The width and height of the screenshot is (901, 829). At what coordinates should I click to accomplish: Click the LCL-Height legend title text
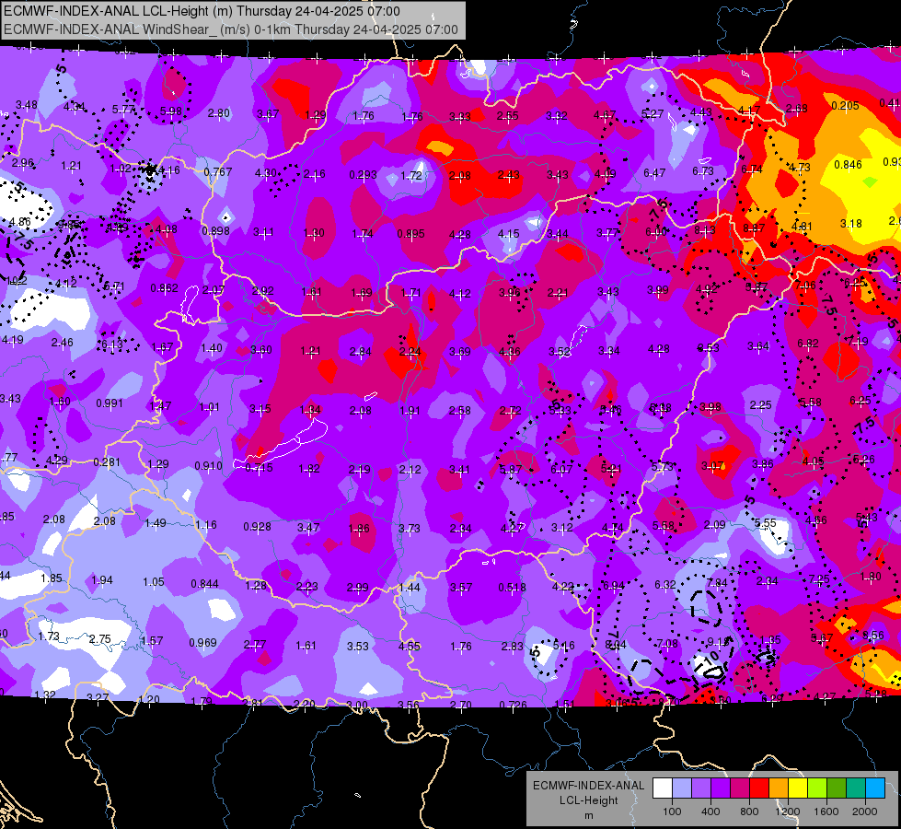[589, 800]
